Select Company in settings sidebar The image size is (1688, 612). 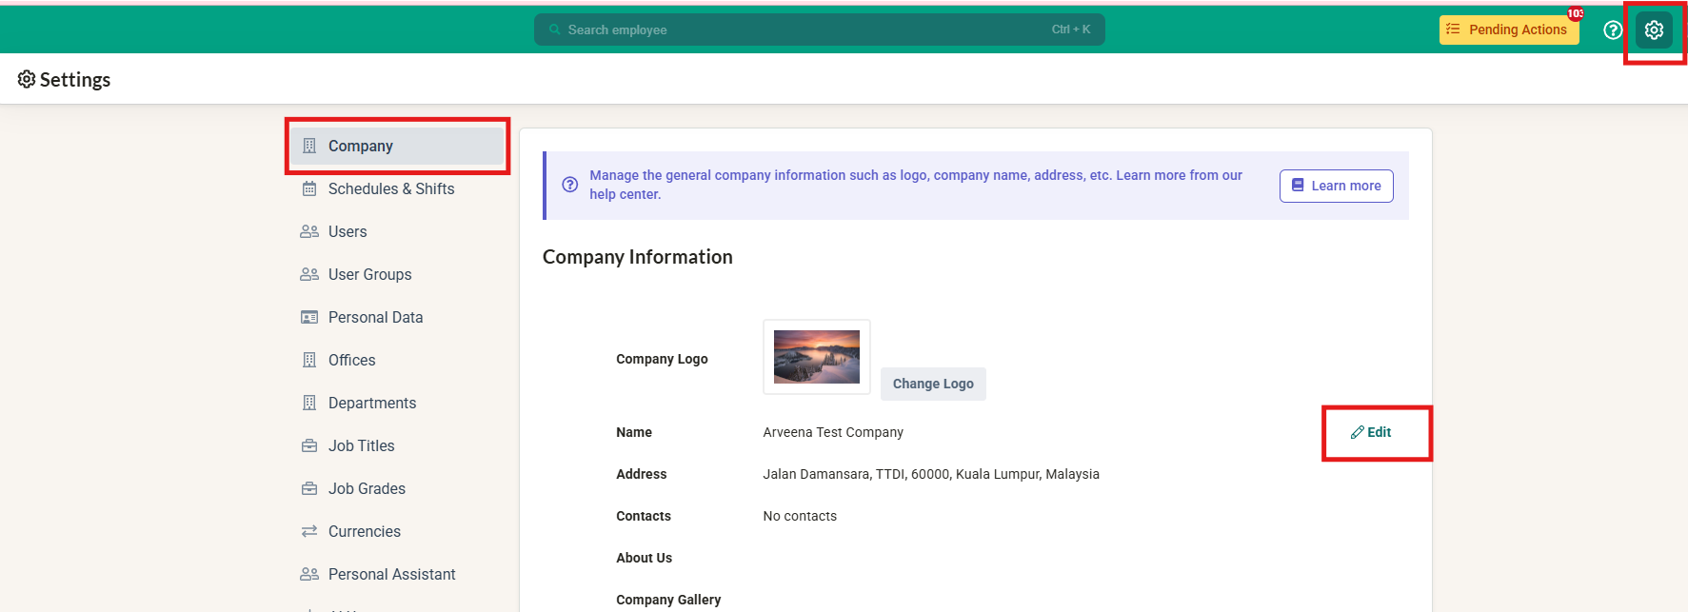pos(397,146)
